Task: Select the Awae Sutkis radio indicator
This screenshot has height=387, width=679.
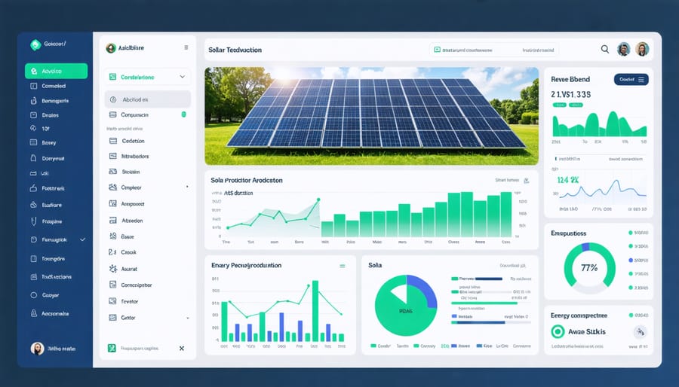Action: click(x=558, y=332)
